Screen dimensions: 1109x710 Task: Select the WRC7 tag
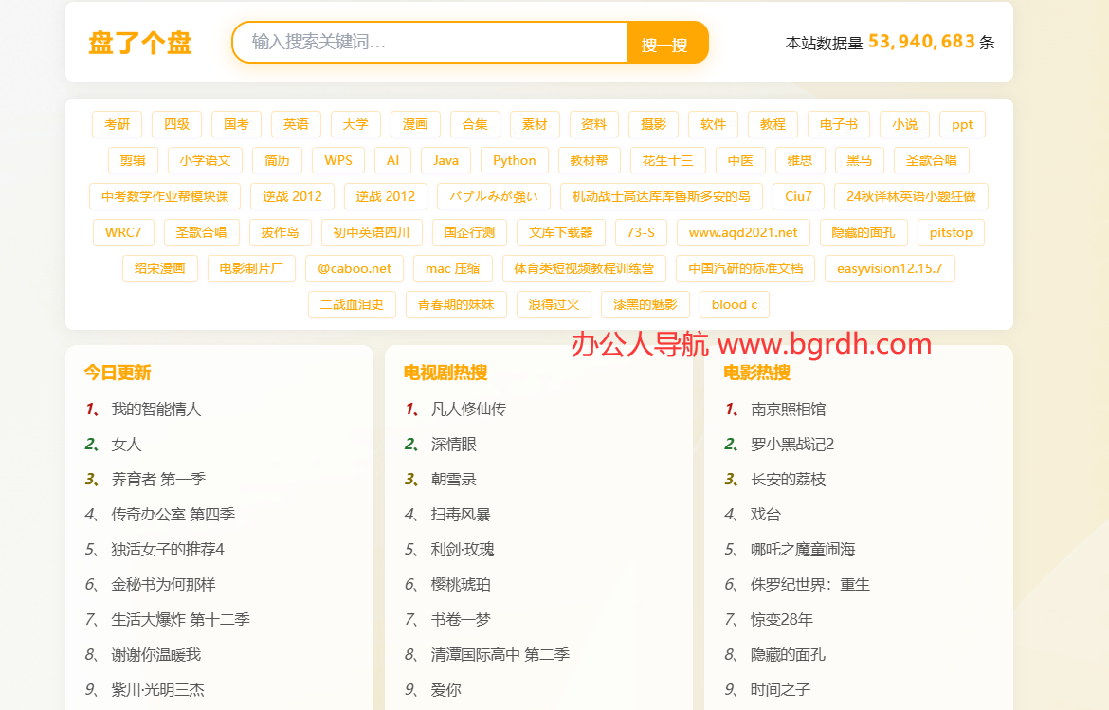pyautogui.click(x=123, y=232)
